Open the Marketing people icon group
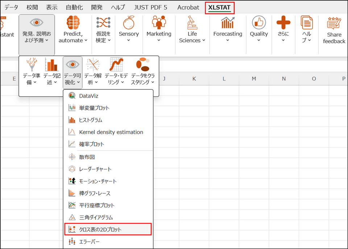Screen dimensions: 348x249 159,23
